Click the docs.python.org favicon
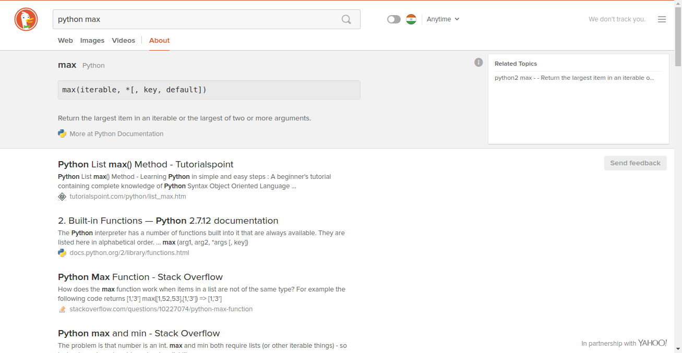The image size is (682, 353). pyautogui.click(x=62, y=253)
